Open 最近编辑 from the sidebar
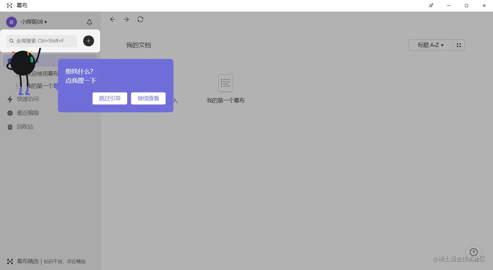The height and width of the screenshot is (270, 493). (x=27, y=113)
